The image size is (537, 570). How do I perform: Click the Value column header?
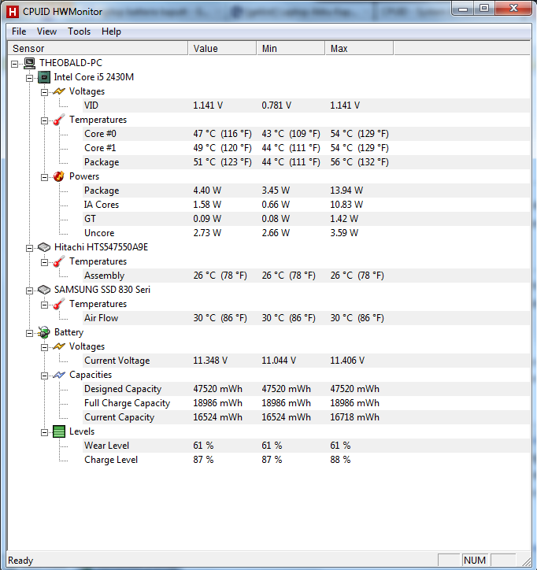click(x=222, y=48)
